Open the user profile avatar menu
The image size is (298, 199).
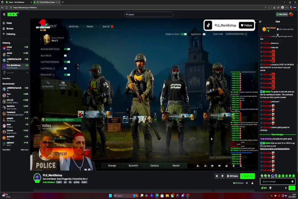(x=291, y=14)
